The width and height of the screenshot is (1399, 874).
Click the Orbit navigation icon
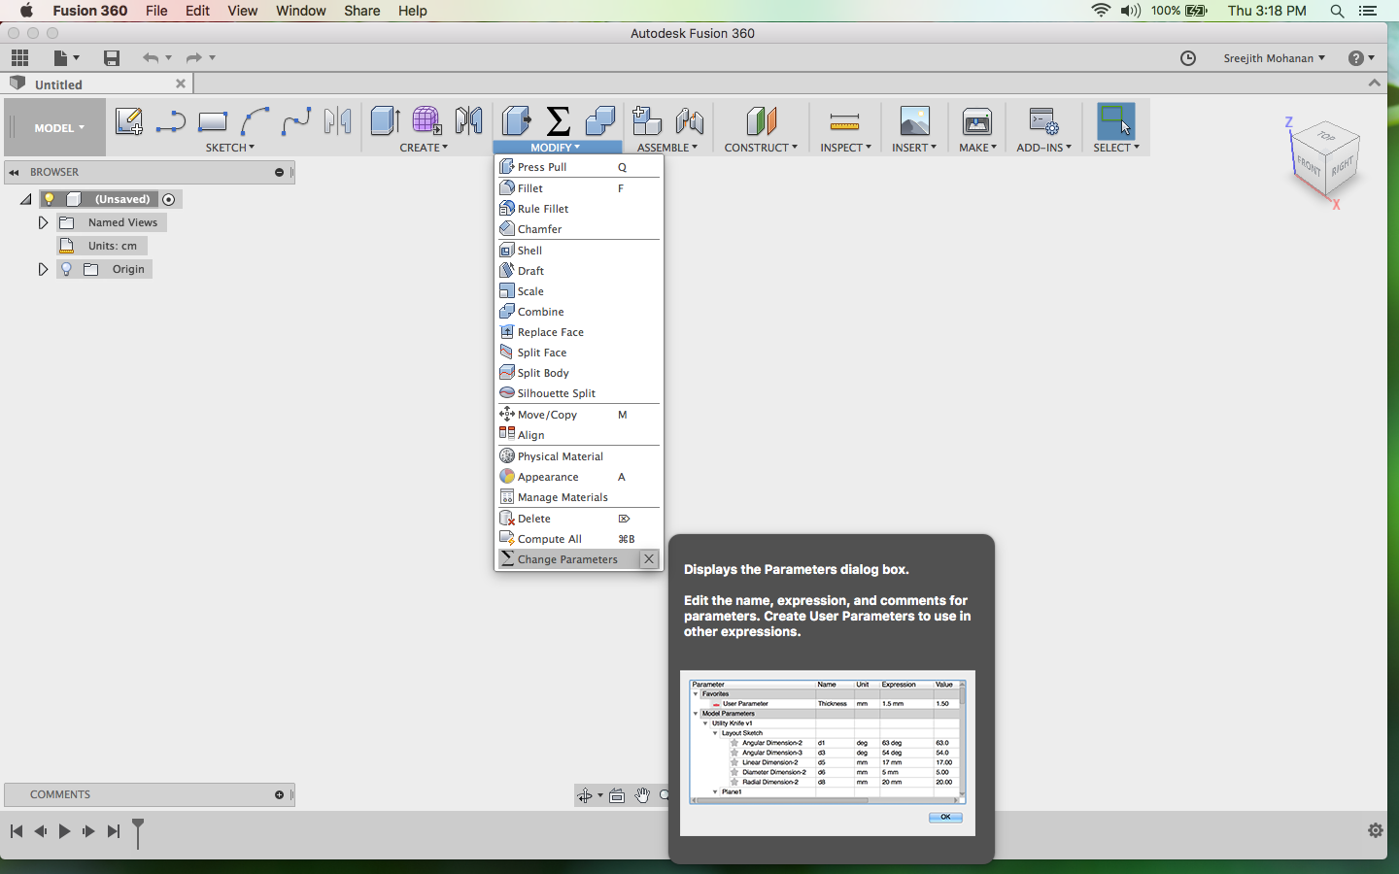pyautogui.click(x=585, y=796)
